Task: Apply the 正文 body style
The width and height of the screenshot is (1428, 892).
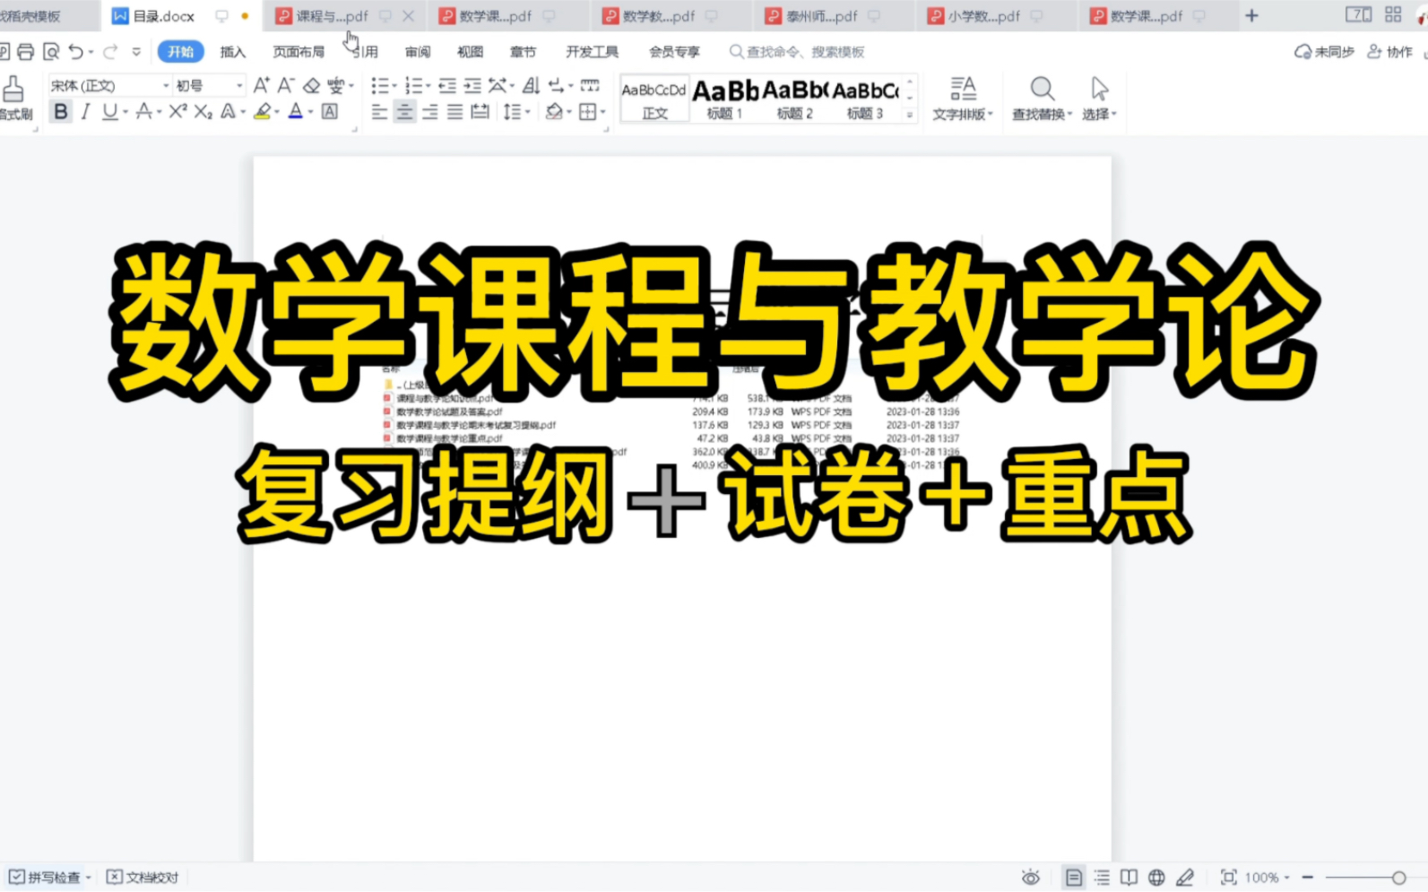Action: (x=654, y=99)
